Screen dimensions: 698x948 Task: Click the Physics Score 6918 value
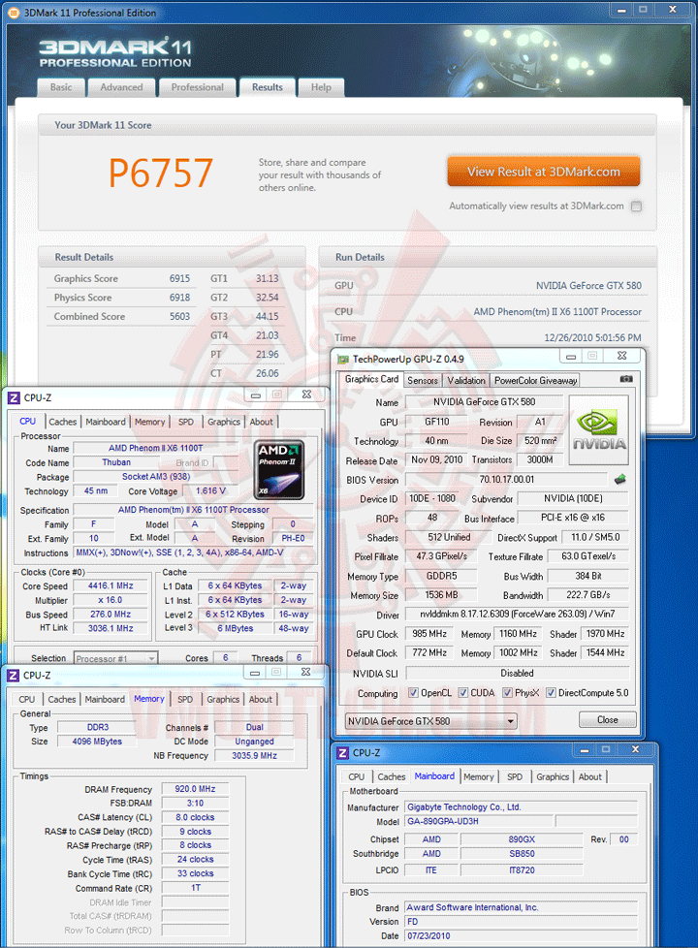coord(179,298)
